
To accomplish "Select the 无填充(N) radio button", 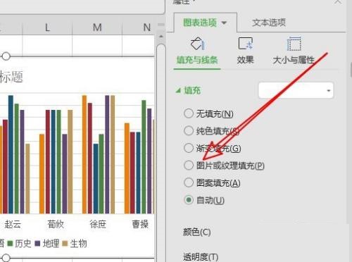I will 189,113.
